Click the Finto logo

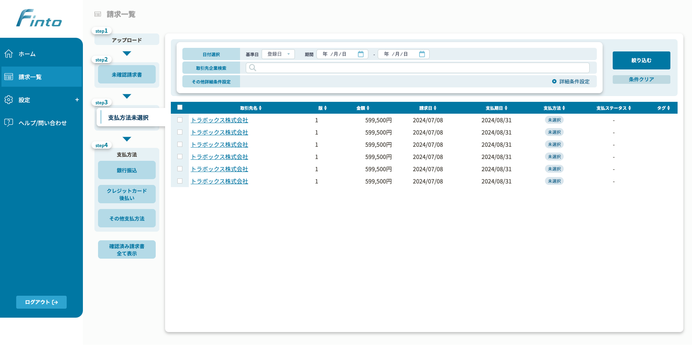click(x=39, y=18)
